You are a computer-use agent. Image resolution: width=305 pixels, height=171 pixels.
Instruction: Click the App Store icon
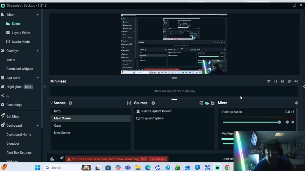[3, 78]
